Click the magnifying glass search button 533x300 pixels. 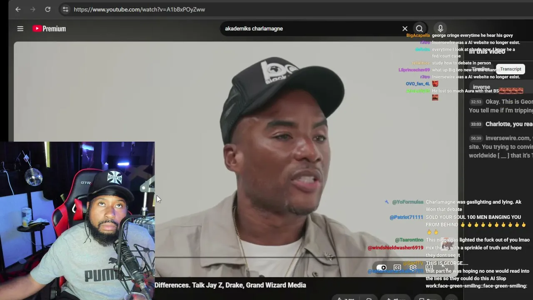pyautogui.click(x=419, y=29)
